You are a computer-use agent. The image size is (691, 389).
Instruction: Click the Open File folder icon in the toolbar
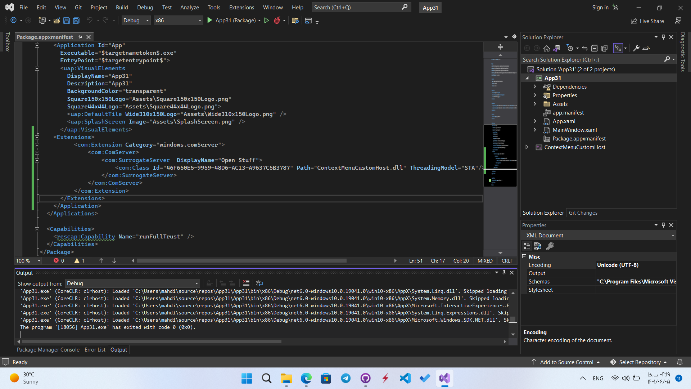point(57,21)
